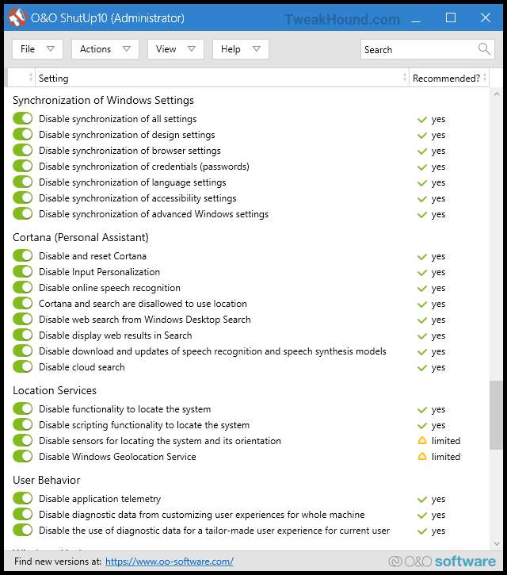Sort by the Setting column header

222,78
